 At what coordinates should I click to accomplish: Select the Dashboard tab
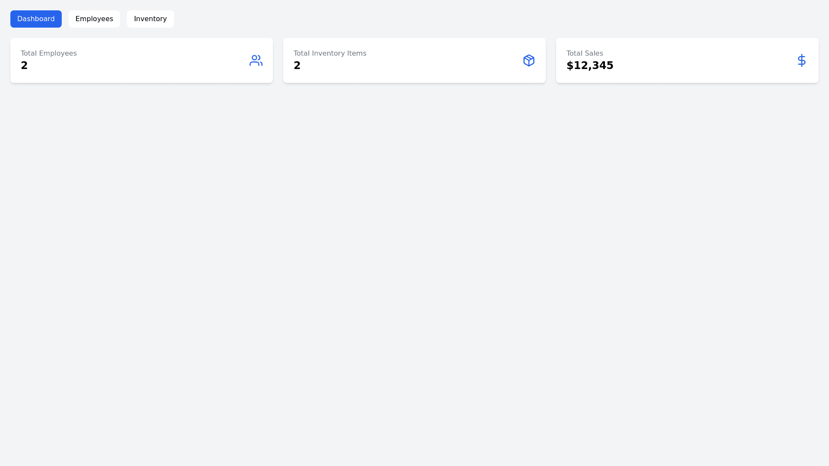36,19
